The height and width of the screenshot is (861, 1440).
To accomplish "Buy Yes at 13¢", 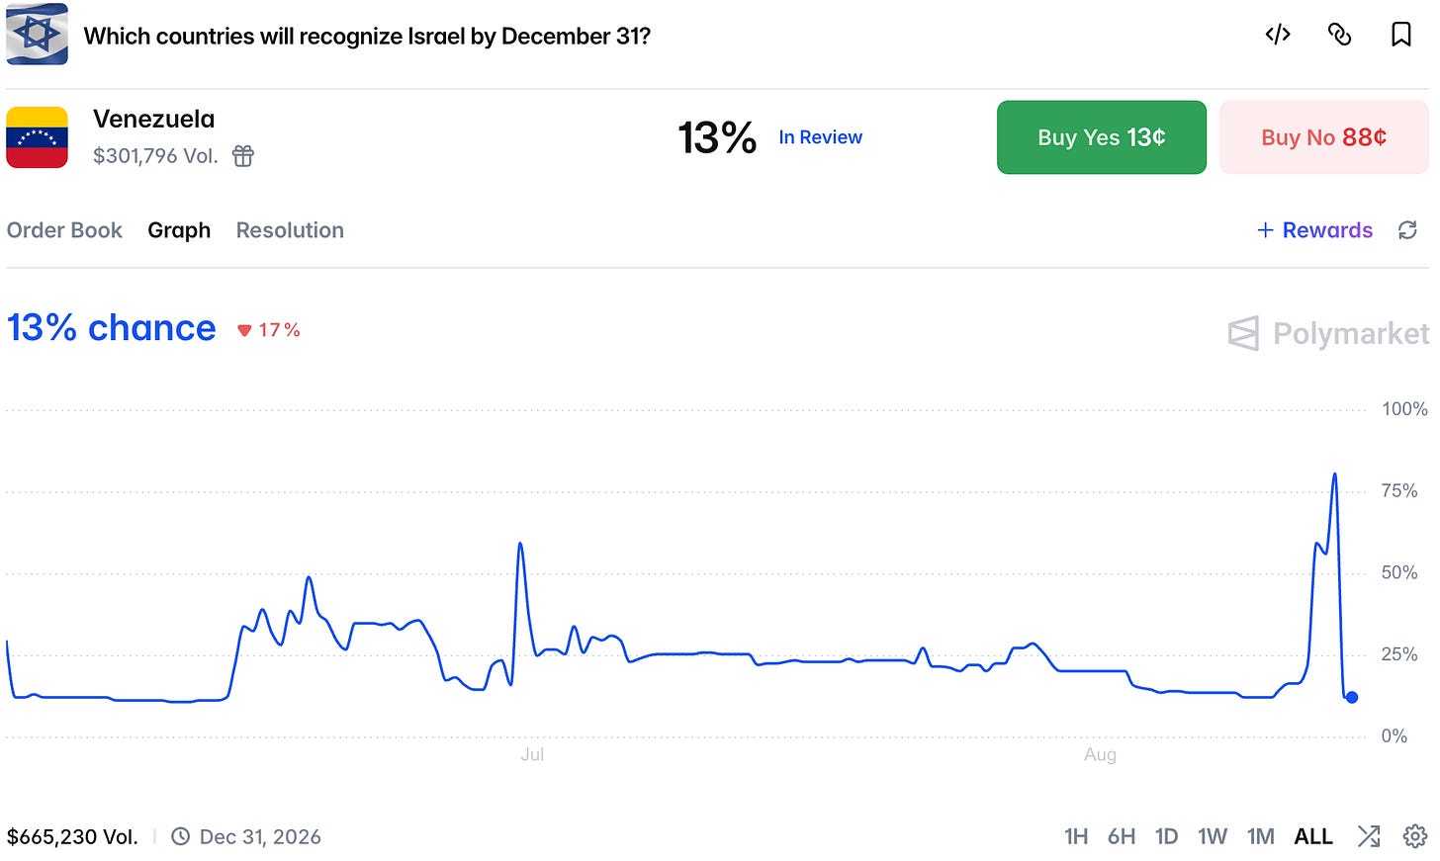I will tap(1102, 137).
